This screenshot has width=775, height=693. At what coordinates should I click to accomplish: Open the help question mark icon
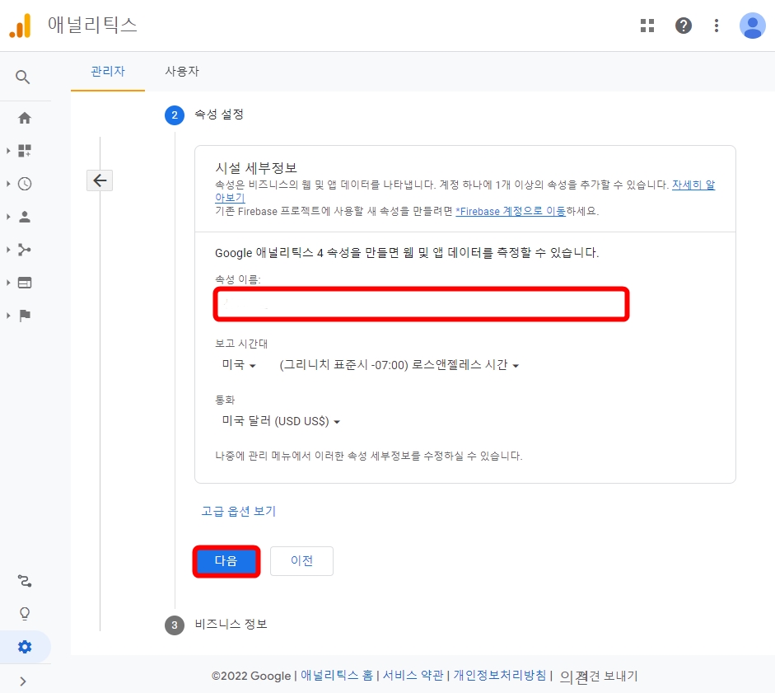[684, 26]
